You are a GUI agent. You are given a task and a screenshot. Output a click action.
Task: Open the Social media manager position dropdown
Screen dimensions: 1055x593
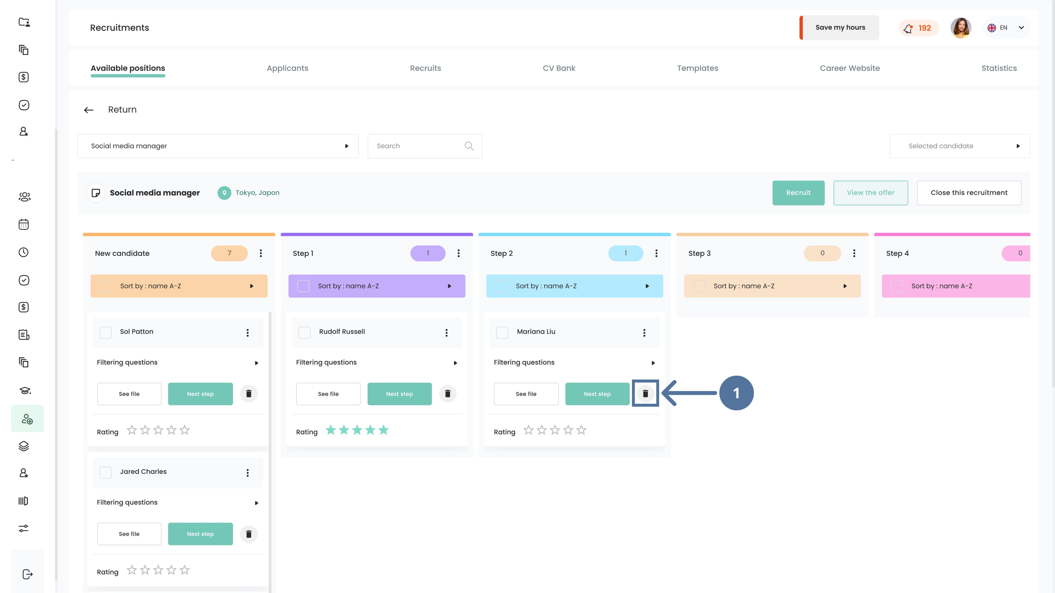[x=218, y=146]
